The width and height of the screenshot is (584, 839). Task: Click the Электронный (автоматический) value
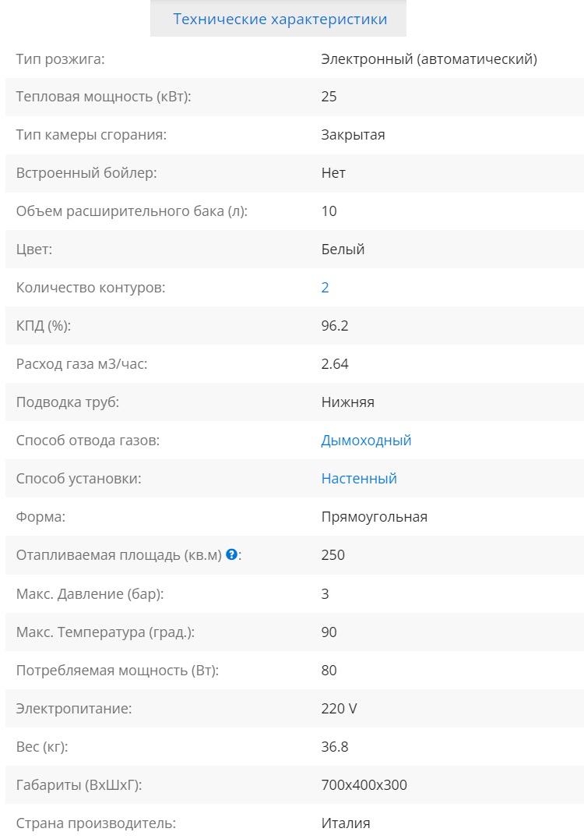(x=429, y=58)
